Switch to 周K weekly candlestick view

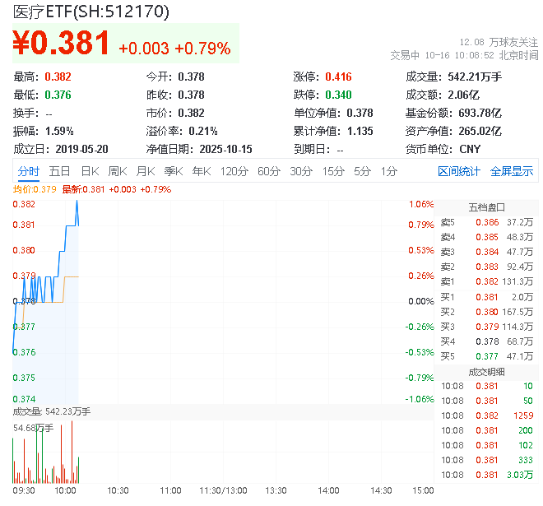pos(118,171)
